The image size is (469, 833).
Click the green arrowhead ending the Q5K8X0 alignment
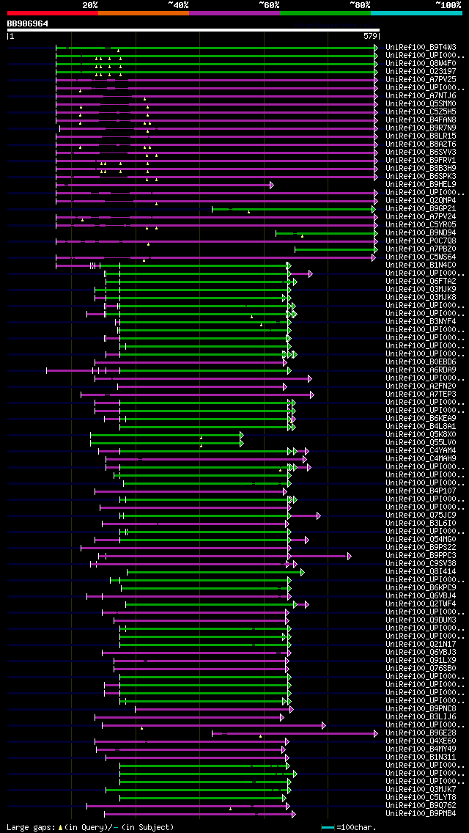point(241,435)
